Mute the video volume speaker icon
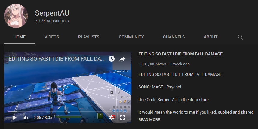The image size is (258, 129). [26, 118]
